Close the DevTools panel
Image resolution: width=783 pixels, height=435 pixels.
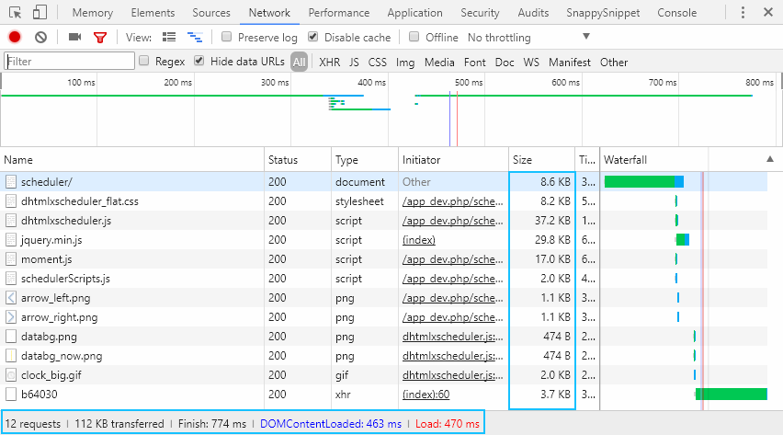[x=768, y=12]
